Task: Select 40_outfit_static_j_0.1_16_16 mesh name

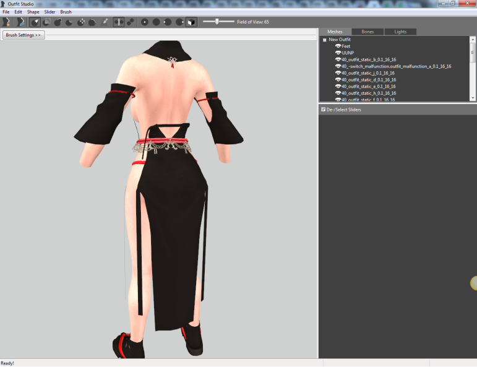Action: coord(368,73)
